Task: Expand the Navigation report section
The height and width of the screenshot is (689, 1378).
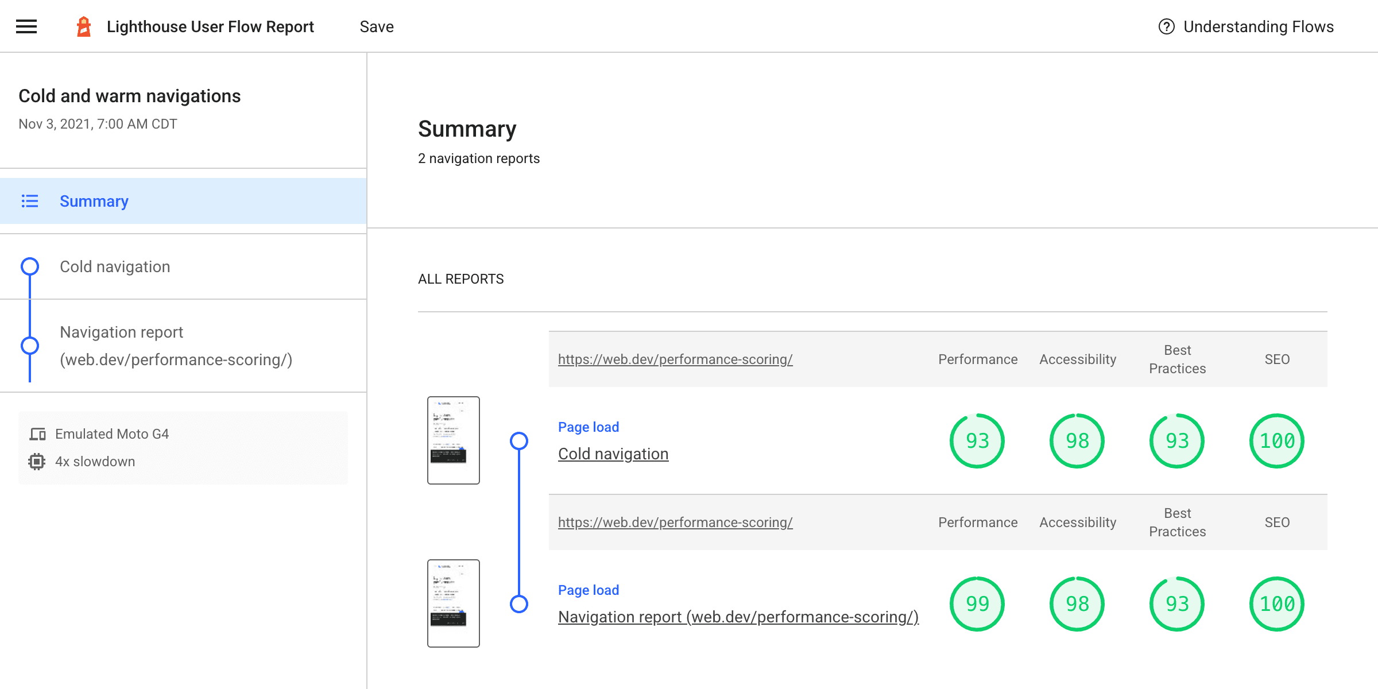Action: pos(177,344)
